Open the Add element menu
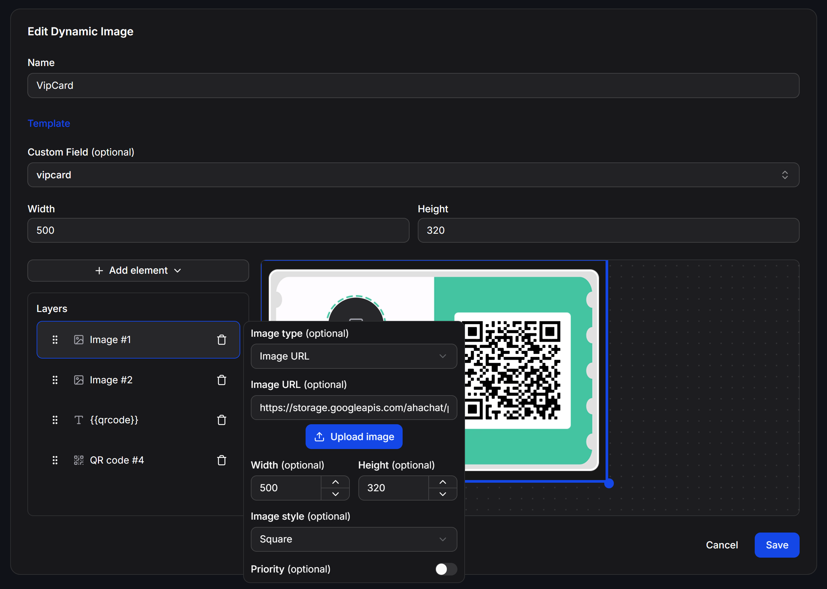 [138, 270]
